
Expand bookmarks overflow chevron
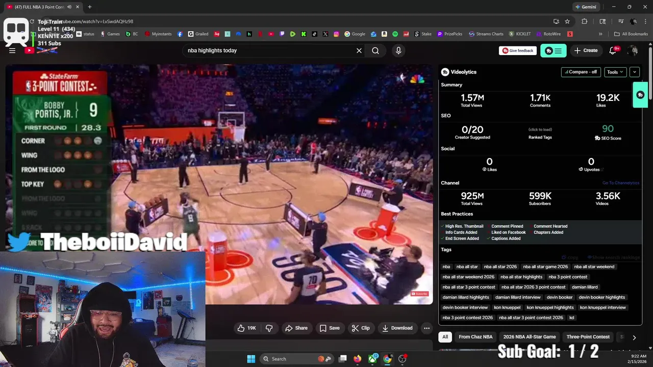(600, 34)
